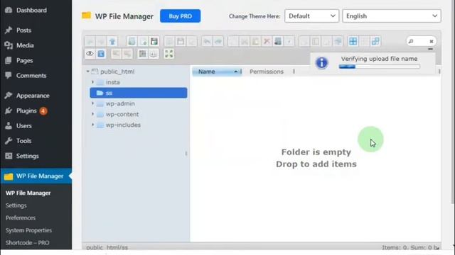
Task: Click the public_html/ss path in status bar
Action: (107, 247)
